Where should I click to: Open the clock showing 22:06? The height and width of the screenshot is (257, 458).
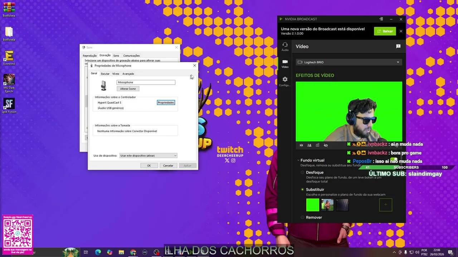click(x=437, y=252)
